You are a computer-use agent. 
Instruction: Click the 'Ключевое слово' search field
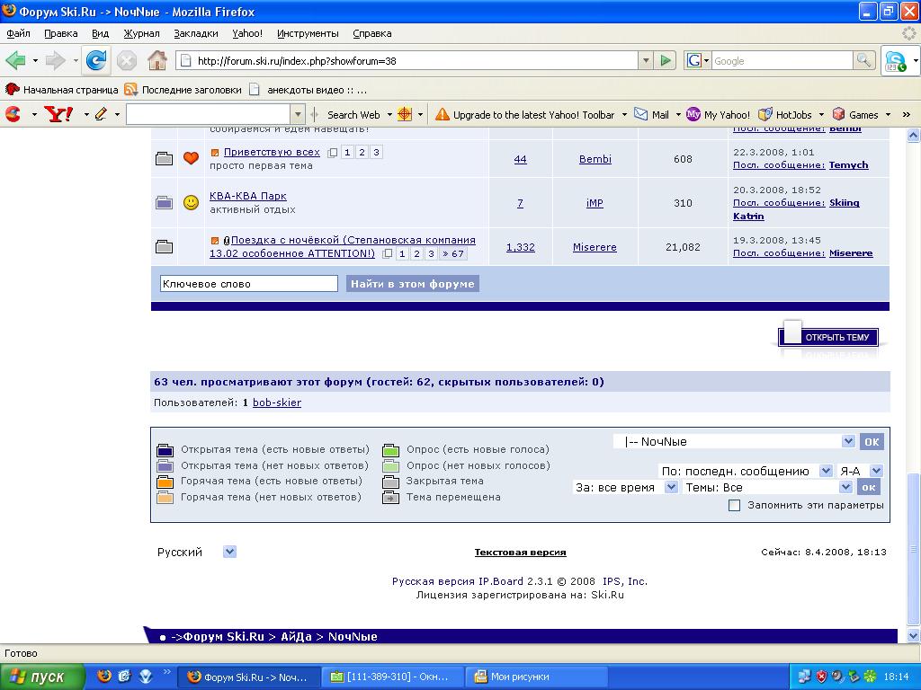tap(249, 284)
